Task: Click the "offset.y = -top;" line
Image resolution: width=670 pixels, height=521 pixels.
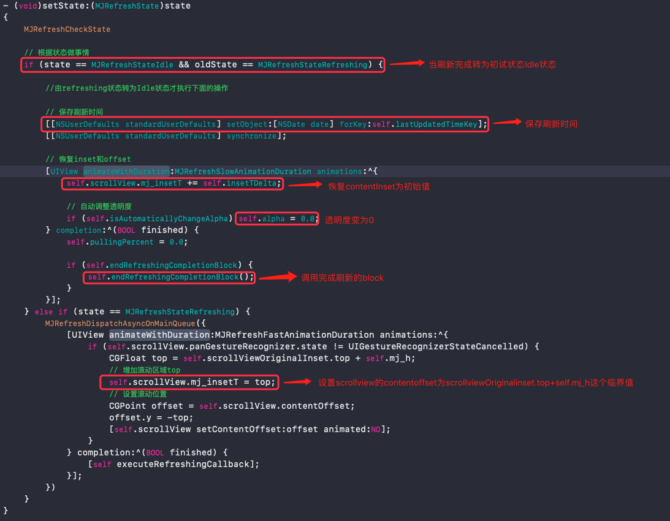Action: pyautogui.click(x=151, y=417)
